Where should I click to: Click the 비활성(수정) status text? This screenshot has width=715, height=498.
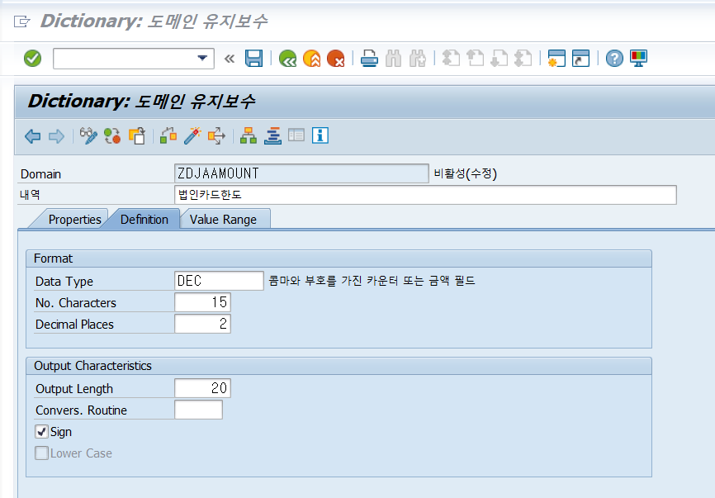[465, 173]
